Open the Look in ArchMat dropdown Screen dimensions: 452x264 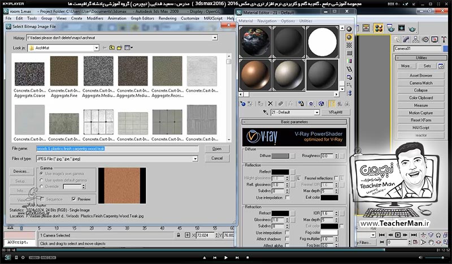coord(96,48)
